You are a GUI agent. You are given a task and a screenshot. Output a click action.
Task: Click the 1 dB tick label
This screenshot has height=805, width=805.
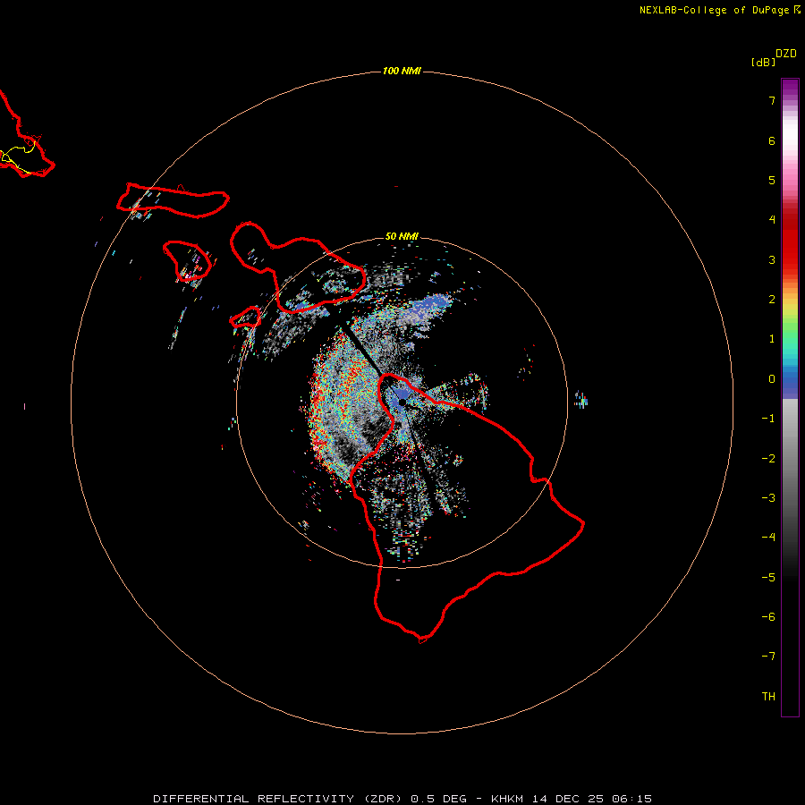[x=772, y=339]
